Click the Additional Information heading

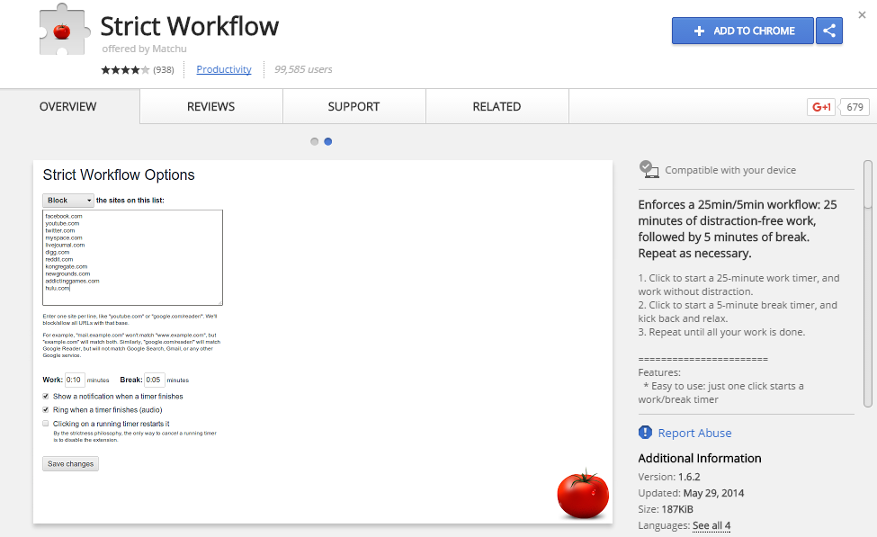700,458
